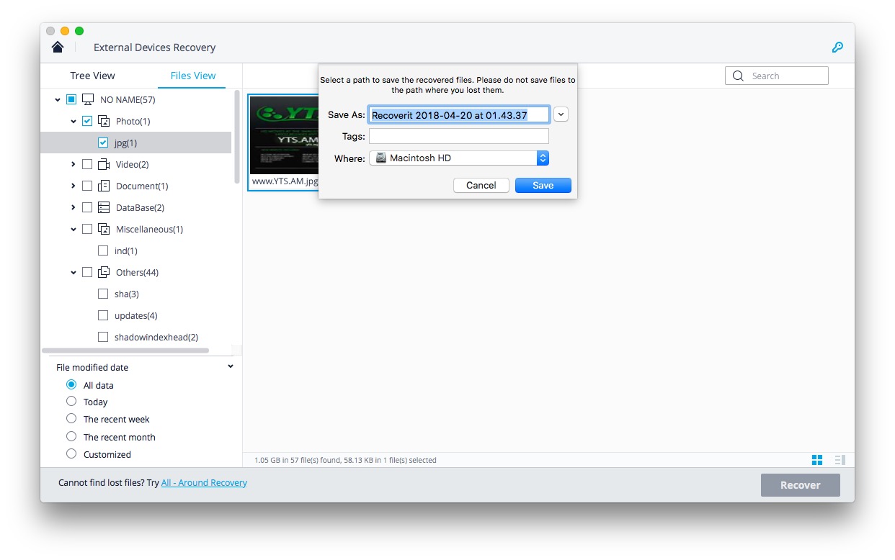Expand the save dialog with chevron button
Image resolution: width=895 pixels, height=560 pixels.
click(x=561, y=114)
